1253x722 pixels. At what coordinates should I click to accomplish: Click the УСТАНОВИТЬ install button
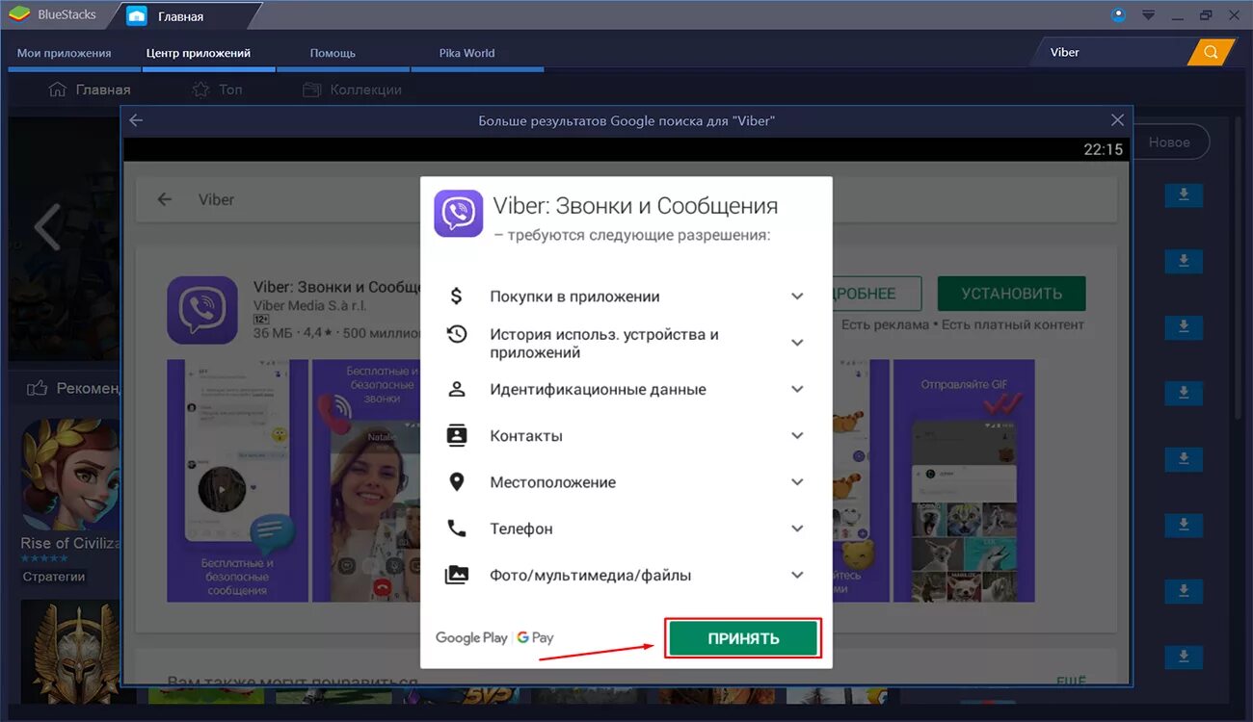(1011, 294)
